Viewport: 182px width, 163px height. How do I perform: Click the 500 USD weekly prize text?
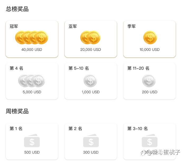[x=32, y=152]
